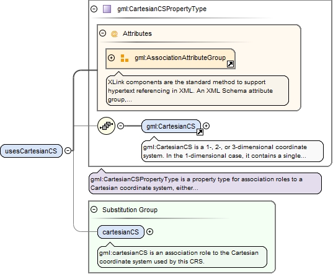Click the XLink components annotation note
333x274 pixels.
[x=197, y=91]
